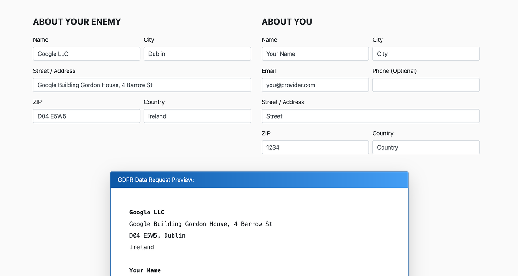Click the About You 'Street / Address' label
518x276 pixels.
(x=283, y=102)
